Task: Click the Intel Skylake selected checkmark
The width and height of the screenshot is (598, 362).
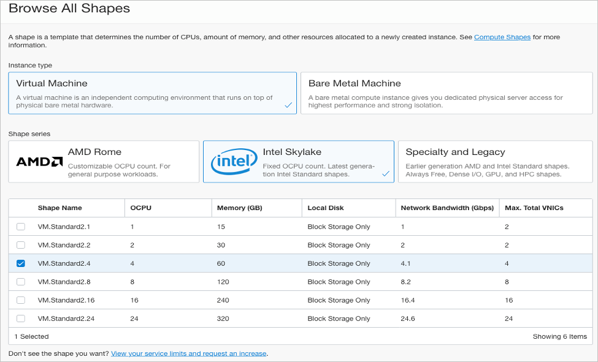Action: tap(386, 174)
